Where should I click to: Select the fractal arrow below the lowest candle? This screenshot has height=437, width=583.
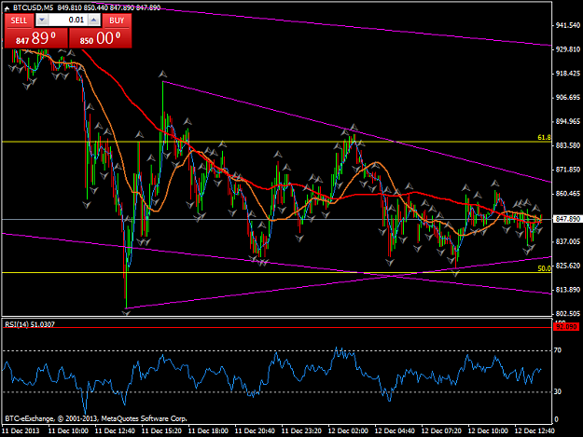point(127,313)
